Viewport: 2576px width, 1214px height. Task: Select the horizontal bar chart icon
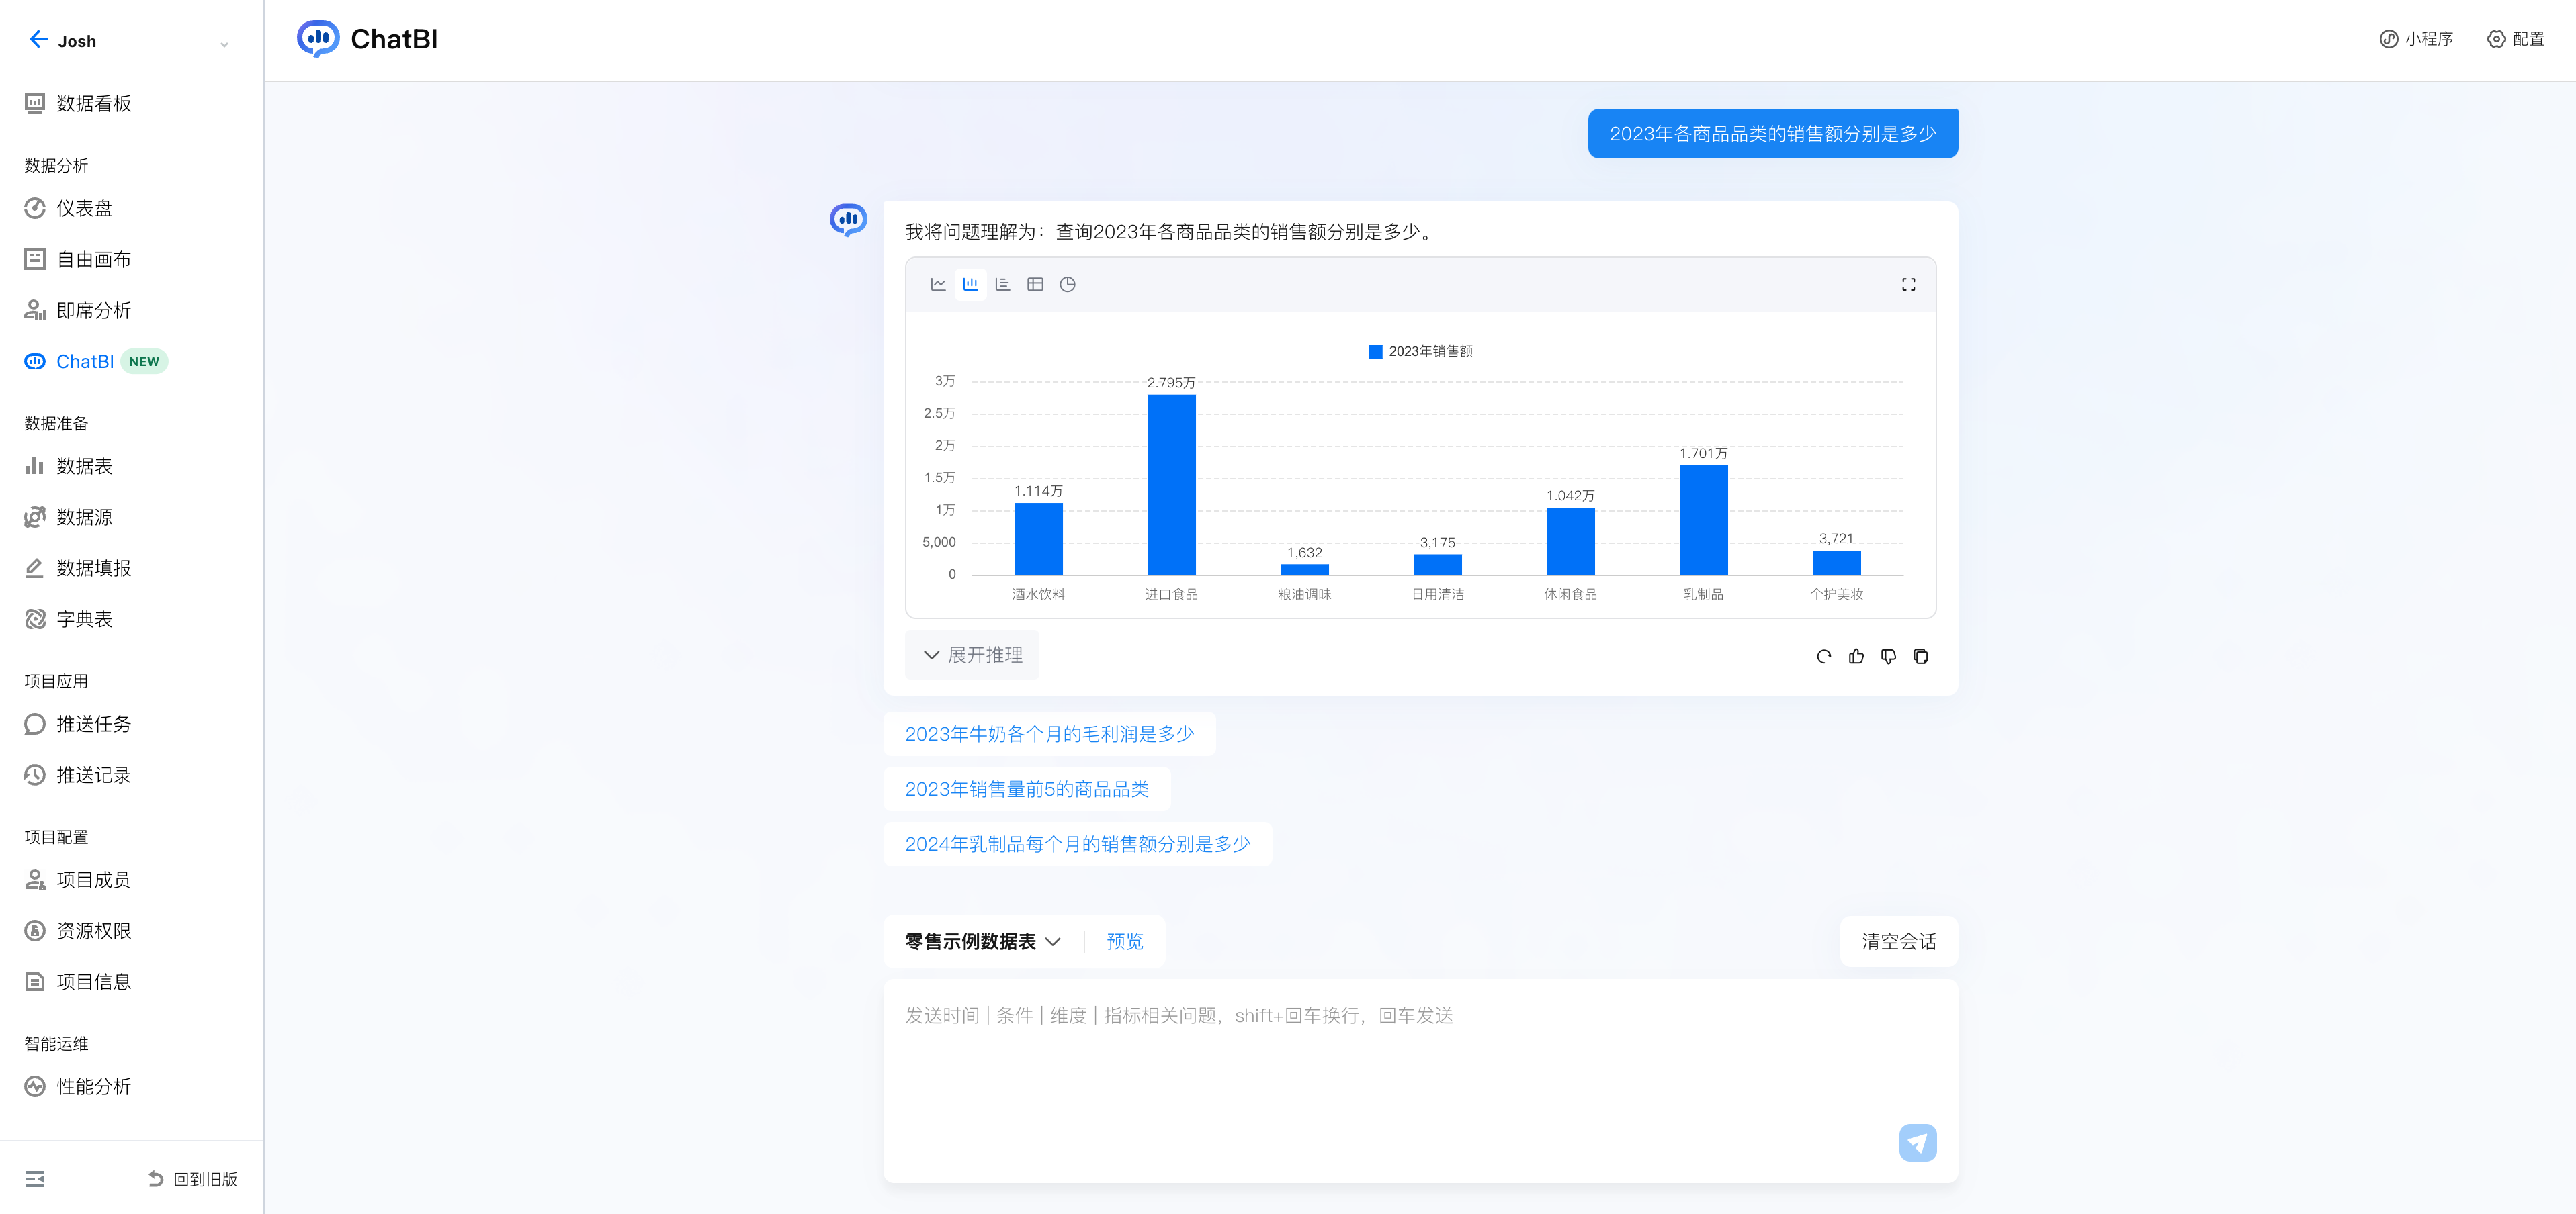(1003, 285)
